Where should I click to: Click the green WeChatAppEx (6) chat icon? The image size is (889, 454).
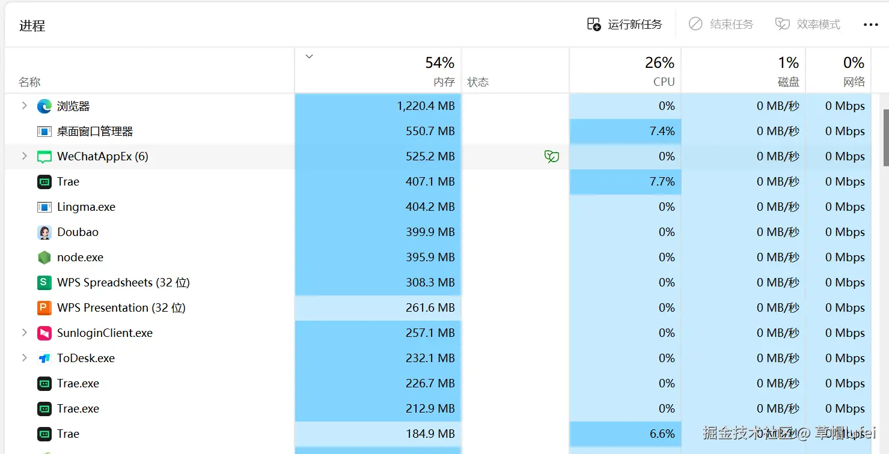(x=44, y=157)
